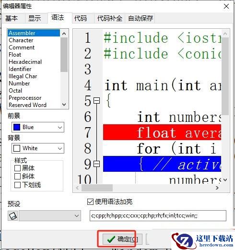235x250 pixels.
Task: Click the save preset disk icon
Action: (x=12, y=216)
